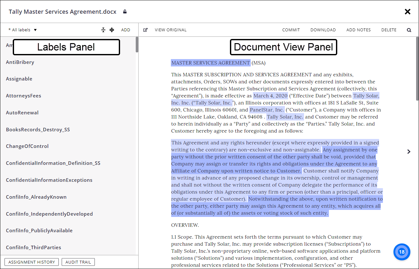This screenshot has height=269, width=419.
Task: Advance to the next highlight using the right chevron
Action: click(409, 151)
